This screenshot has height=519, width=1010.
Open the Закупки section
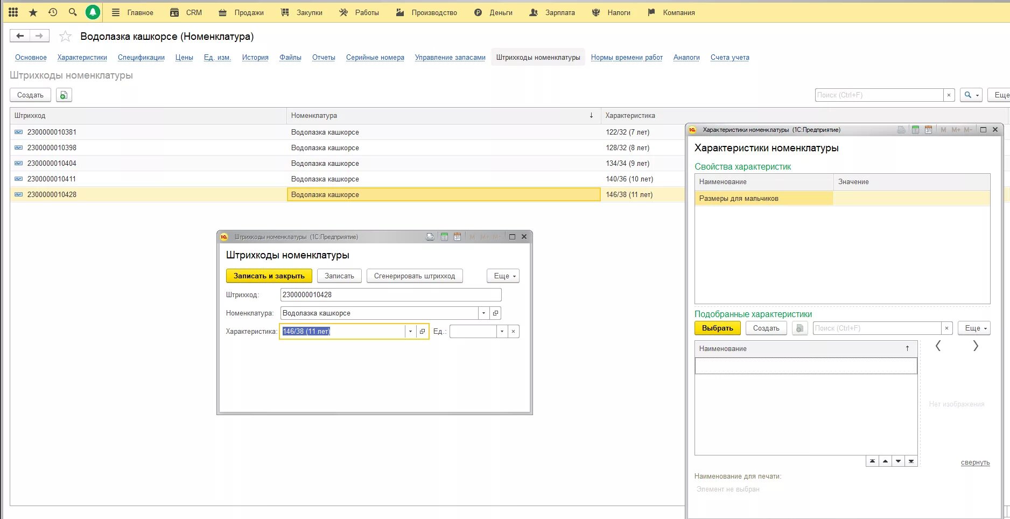pyautogui.click(x=301, y=12)
